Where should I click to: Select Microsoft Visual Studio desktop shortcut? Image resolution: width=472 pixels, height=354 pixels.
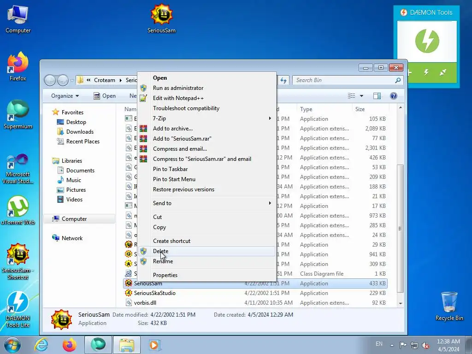18,169
